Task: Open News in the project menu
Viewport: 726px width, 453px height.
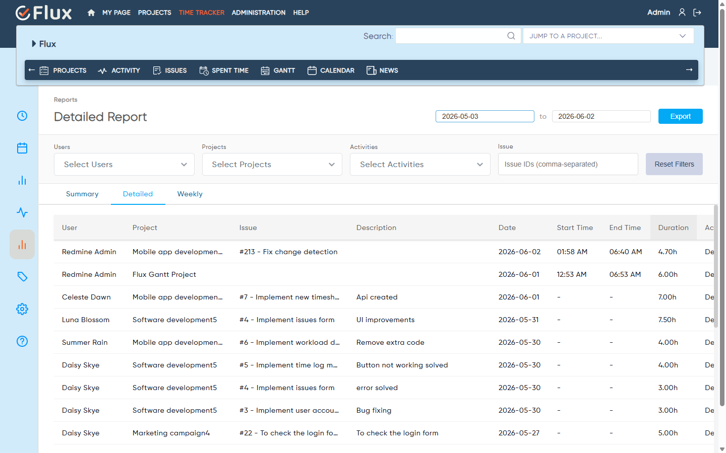Action: click(382, 70)
